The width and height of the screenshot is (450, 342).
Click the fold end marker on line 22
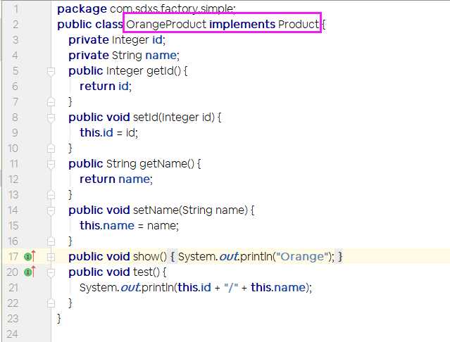point(51,303)
